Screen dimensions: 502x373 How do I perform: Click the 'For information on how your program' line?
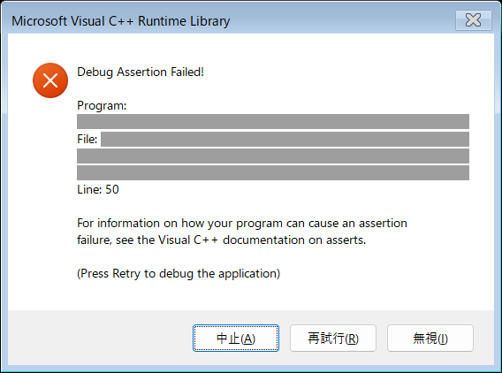pyautogui.click(x=242, y=223)
